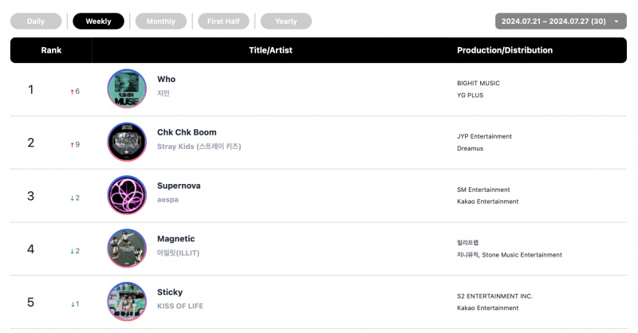Image resolution: width=638 pixels, height=333 pixels.
Task: Open the Chk Chk Boom album cover
Action: [127, 142]
